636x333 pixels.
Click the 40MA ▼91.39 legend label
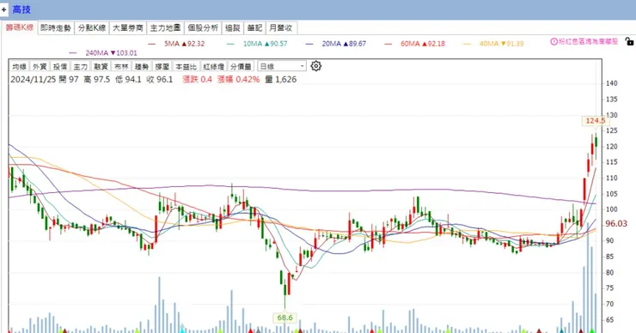point(501,44)
